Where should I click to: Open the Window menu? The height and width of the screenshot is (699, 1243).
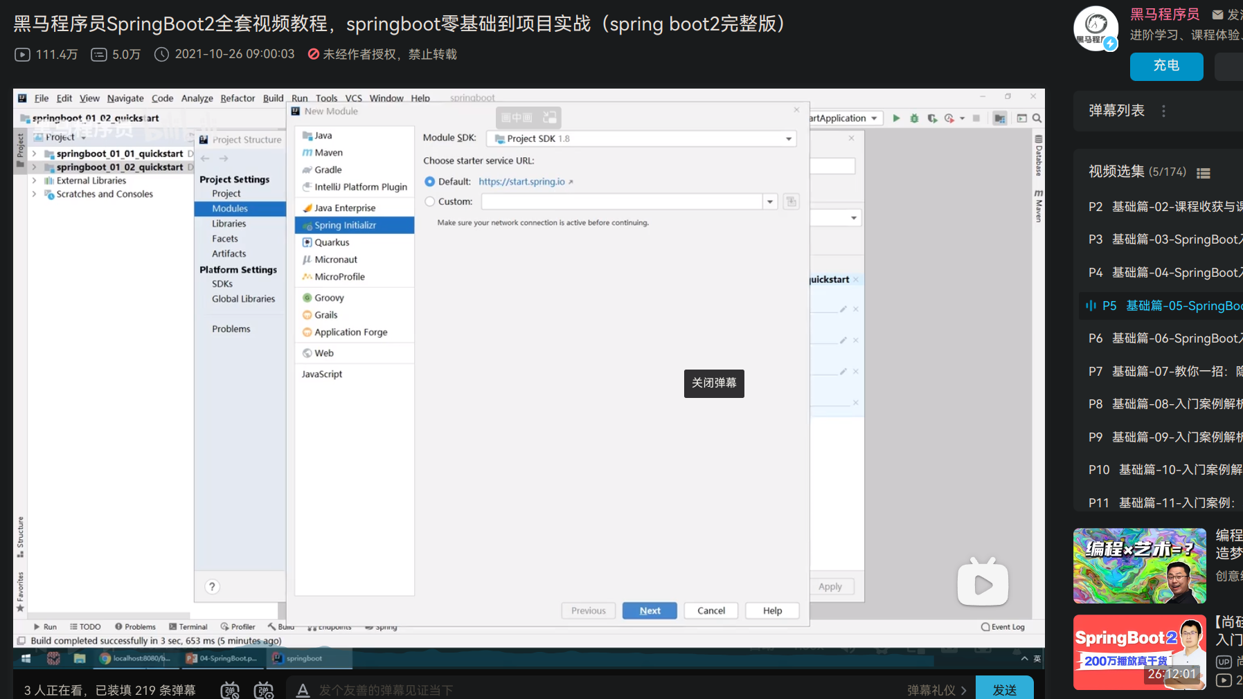point(386,98)
